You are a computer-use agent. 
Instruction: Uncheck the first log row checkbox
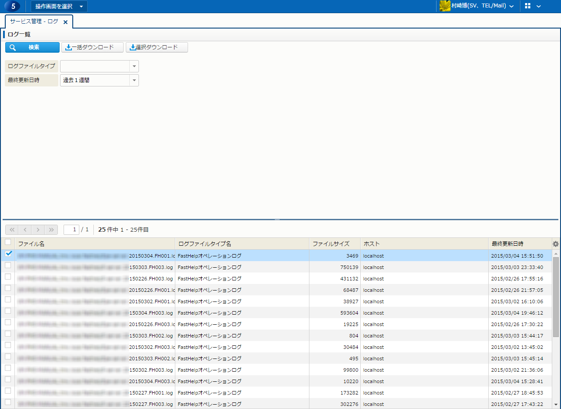(x=8, y=254)
